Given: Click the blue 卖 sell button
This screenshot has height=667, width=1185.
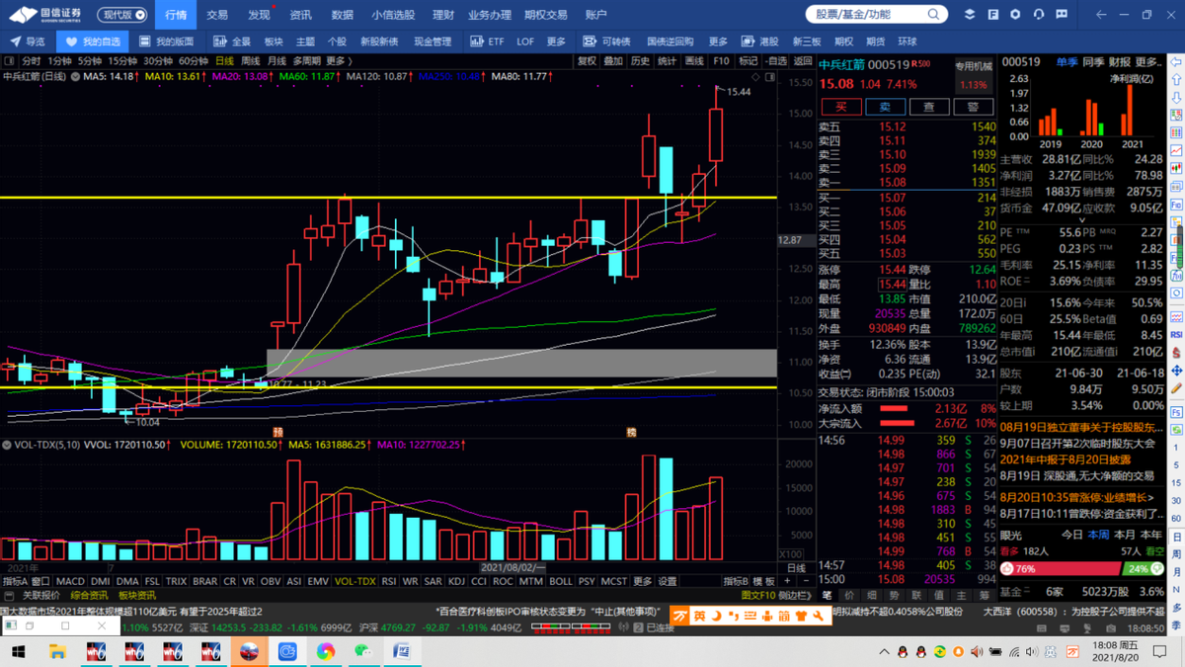Looking at the screenshot, I should point(885,107).
